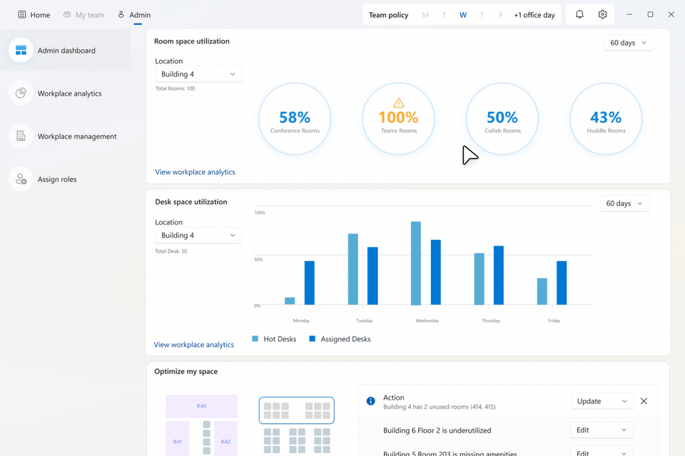This screenshot has width=685, height=456.
Task: Open the Admin dashboard panel
Action: pyautogui.click(x=66, y=51)
